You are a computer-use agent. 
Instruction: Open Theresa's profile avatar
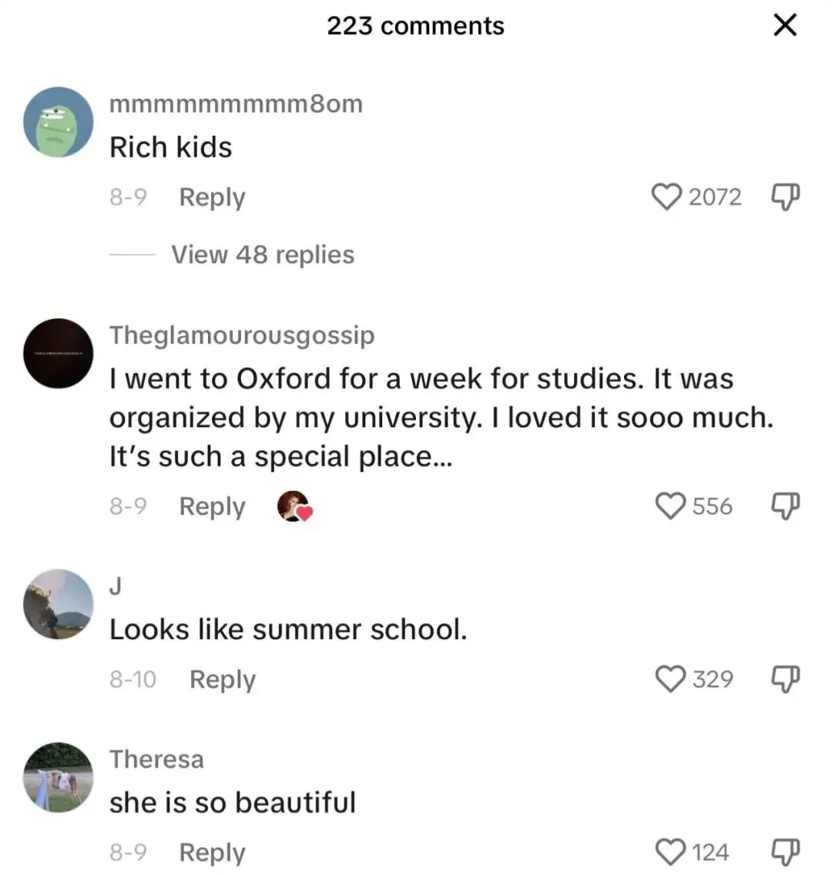pyautogui.click(x=59, y=777)
